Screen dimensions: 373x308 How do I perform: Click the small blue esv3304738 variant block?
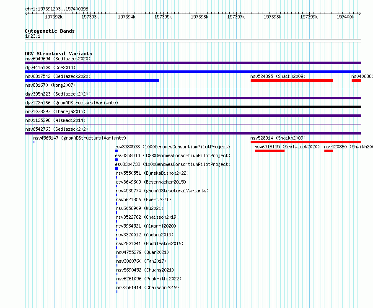coord(117,168)
